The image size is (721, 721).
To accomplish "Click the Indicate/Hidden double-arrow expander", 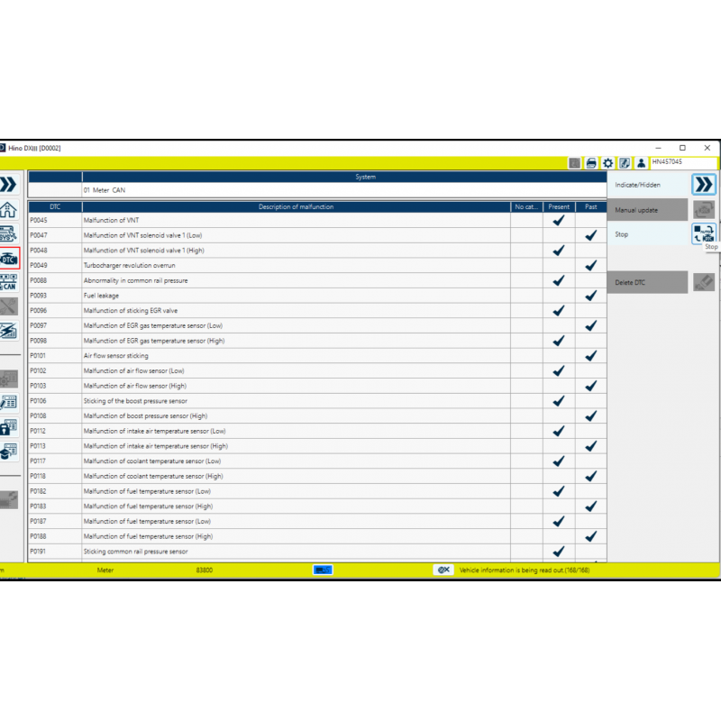I will pyautogui.click(x=705, y=184).
